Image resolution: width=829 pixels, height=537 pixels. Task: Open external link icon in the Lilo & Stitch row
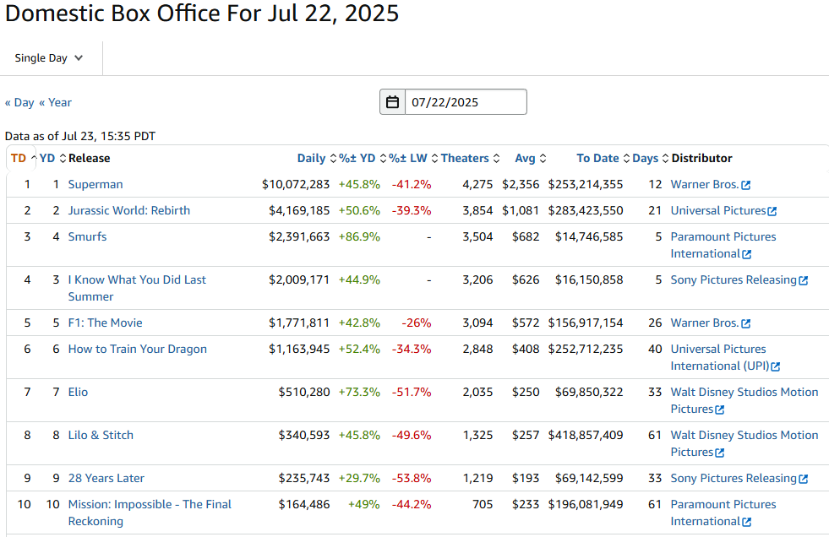(719, 453)
